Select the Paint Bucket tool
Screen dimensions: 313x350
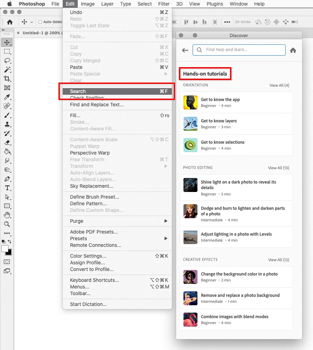coord(7,151)
